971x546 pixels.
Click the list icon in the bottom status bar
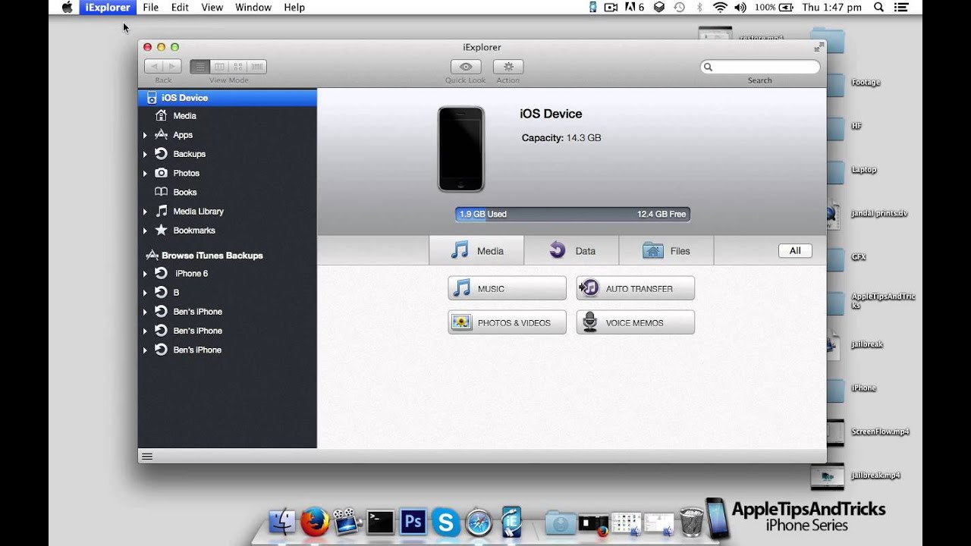147,457
